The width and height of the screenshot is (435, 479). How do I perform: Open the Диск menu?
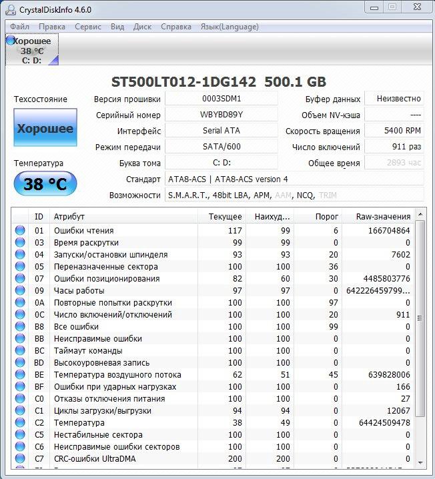tap(142, 27)
